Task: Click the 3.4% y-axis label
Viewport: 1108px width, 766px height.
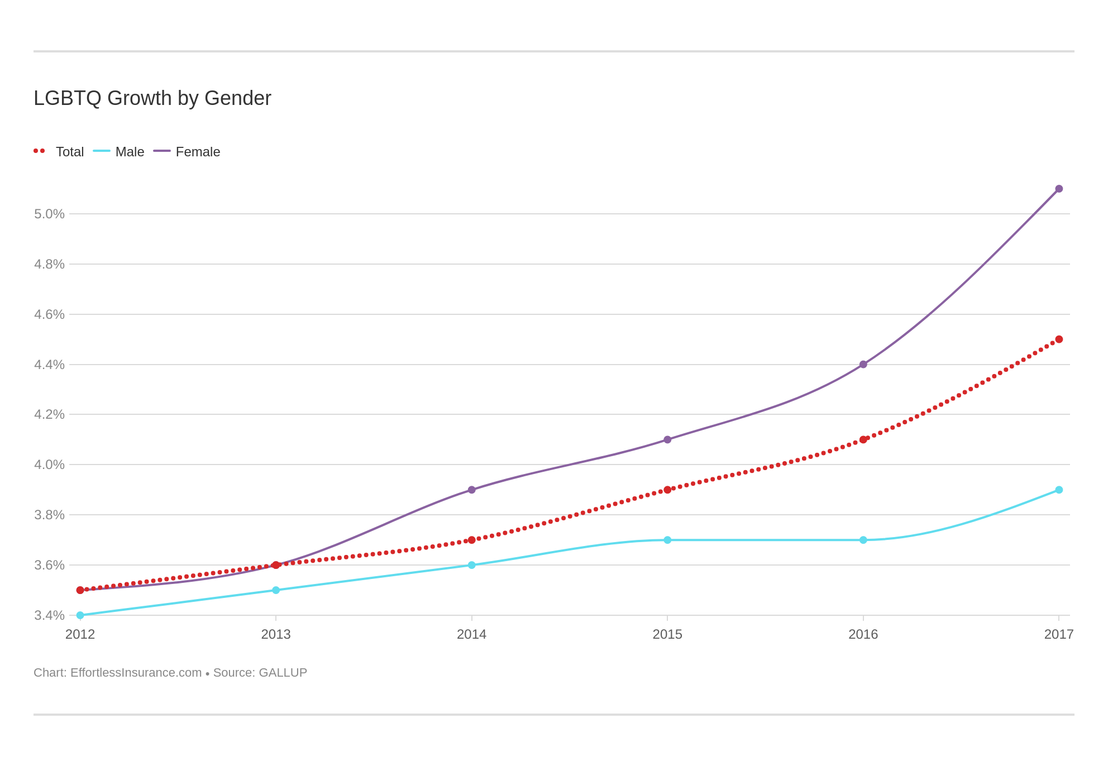Action: tap(50, 615)
